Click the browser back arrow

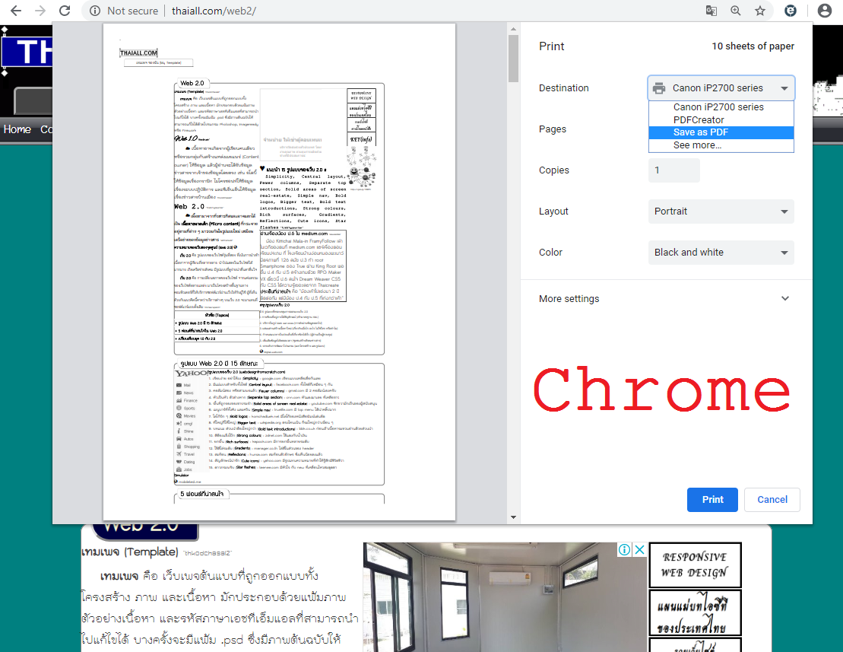pyautogui.click(x=15, y=11)
